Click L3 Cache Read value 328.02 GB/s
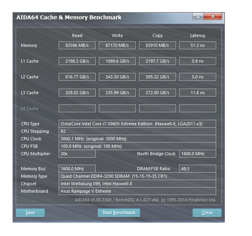This screenshot has height=236, width=252. (x=77, y=93)
